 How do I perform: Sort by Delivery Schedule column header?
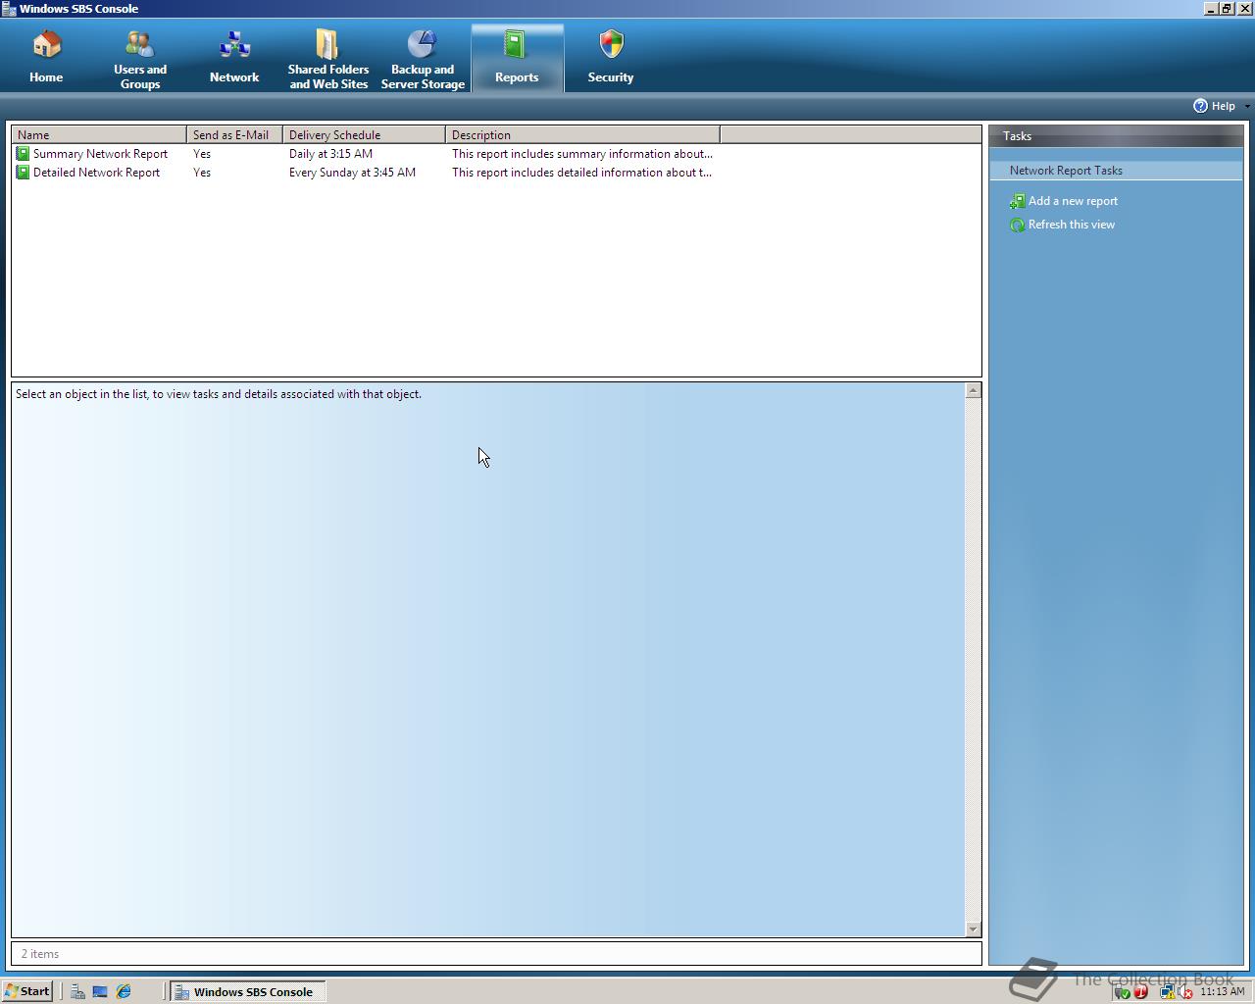(364, 134)
